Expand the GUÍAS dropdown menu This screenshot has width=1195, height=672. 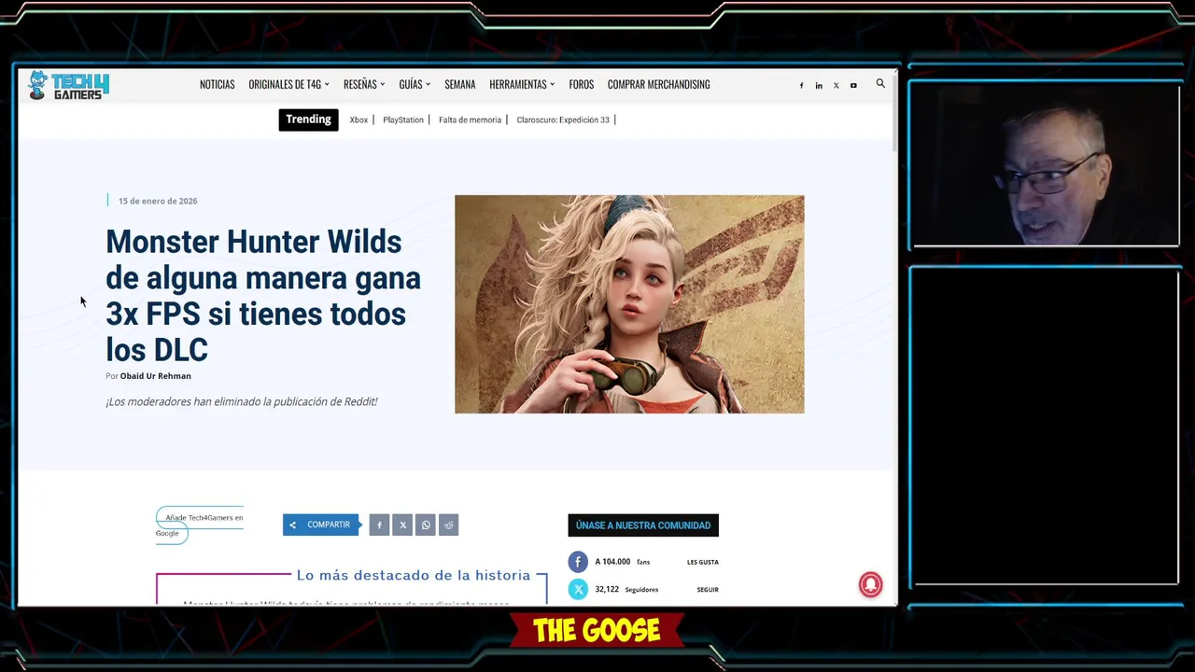pyautogui.click(x=415, y=84)
